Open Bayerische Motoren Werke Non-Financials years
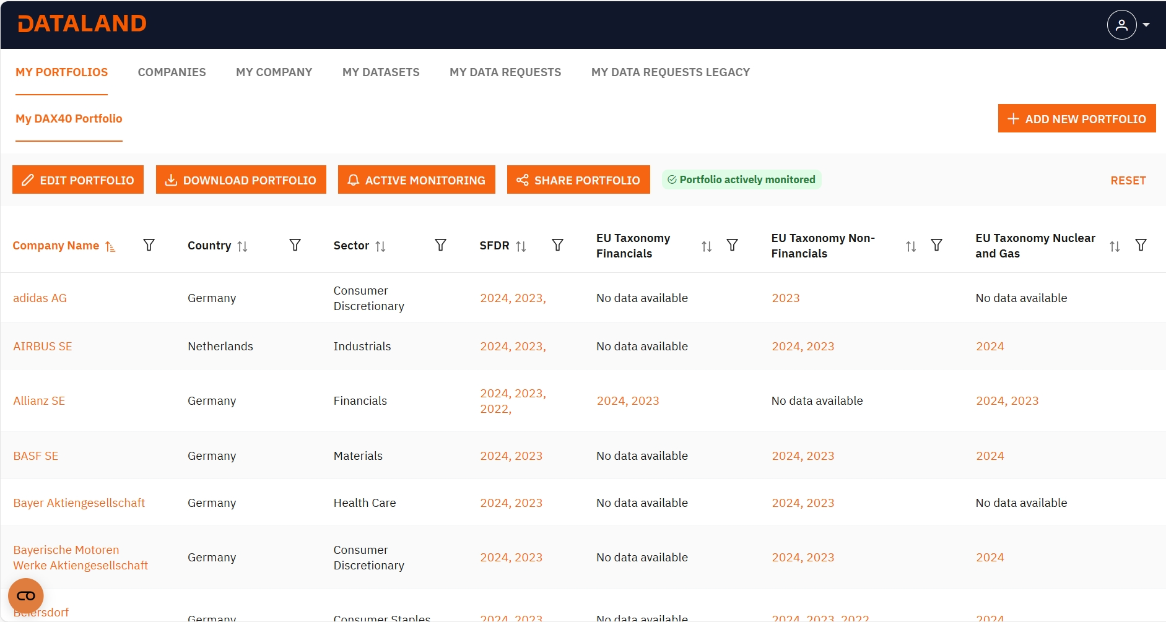 pos(803,557)
